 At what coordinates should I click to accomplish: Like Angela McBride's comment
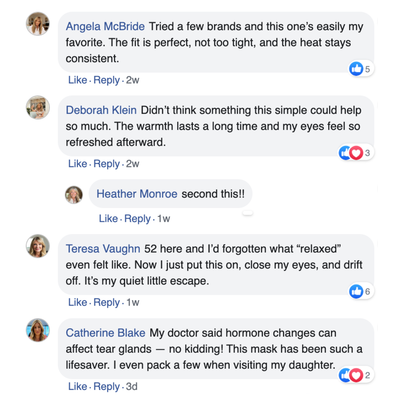78,80
